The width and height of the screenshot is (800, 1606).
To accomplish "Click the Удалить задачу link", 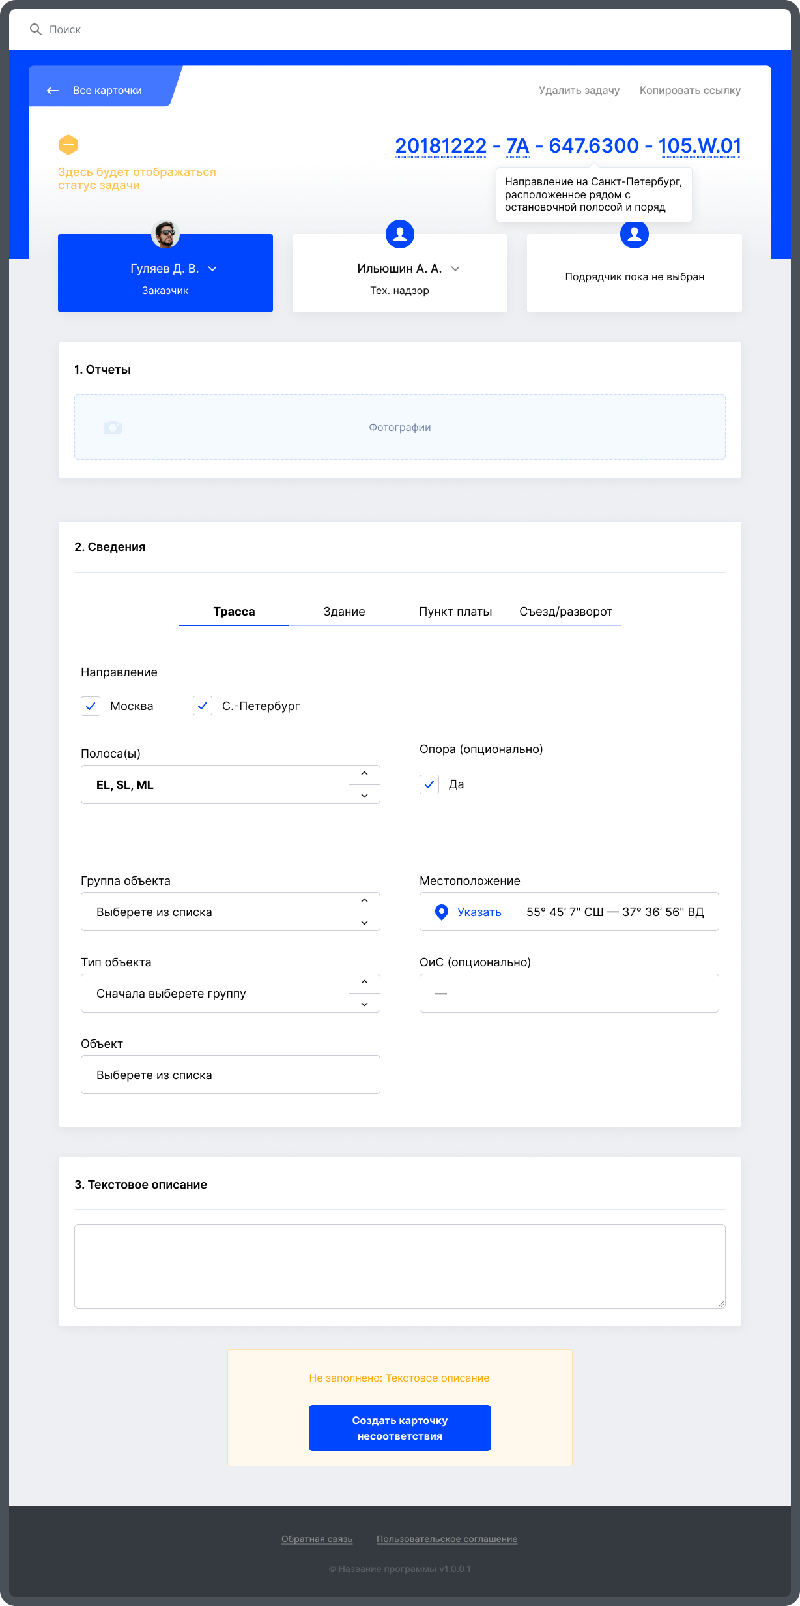I will (x=579, y=91).
